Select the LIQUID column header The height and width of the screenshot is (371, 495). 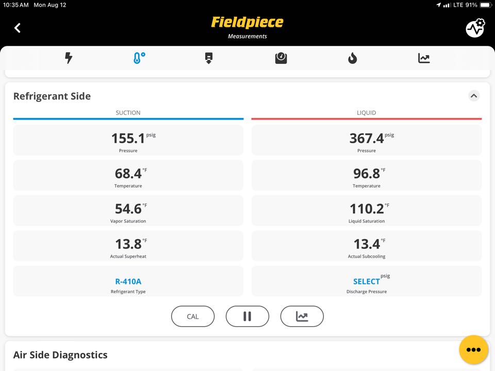tap(367, 113)
